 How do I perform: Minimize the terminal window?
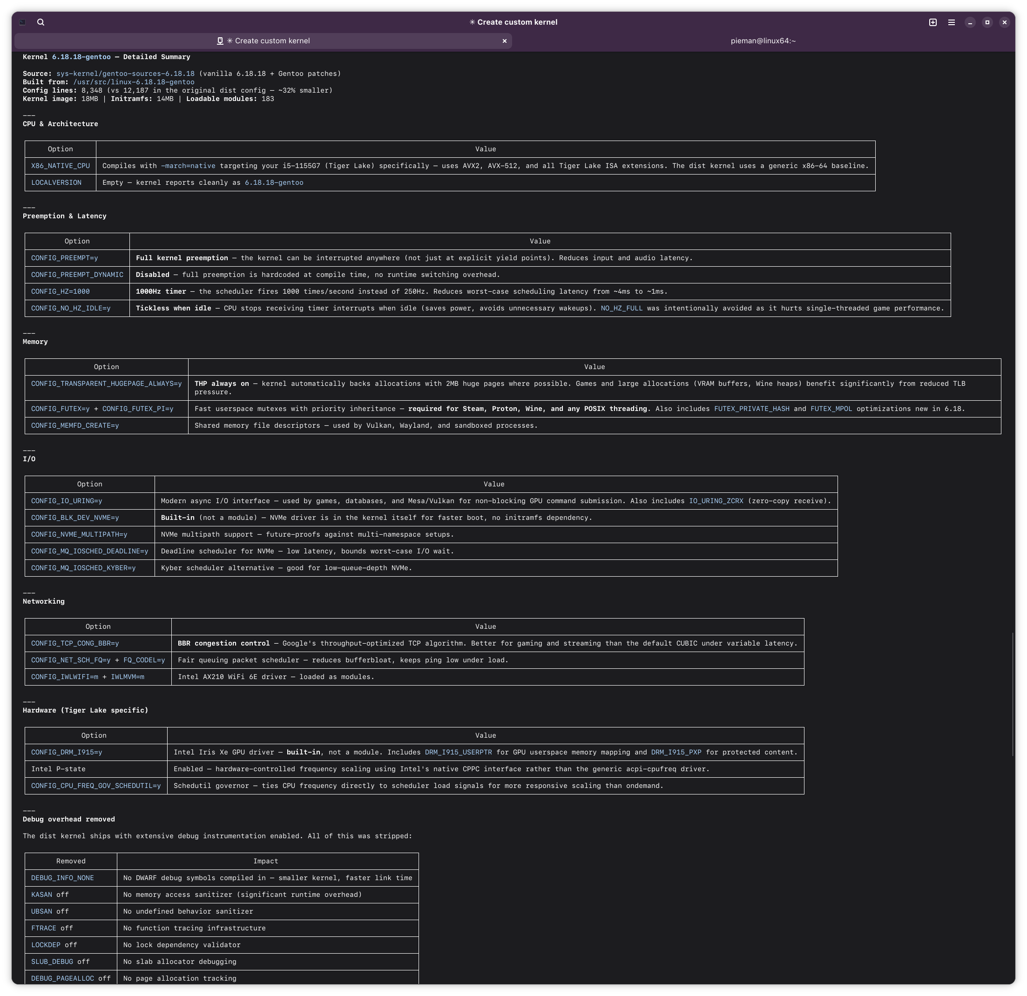pos(970,22)
